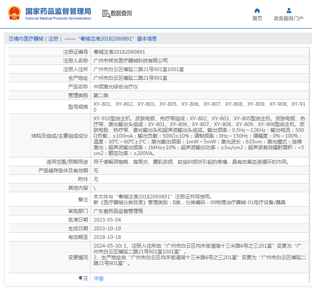312x291 pixels.
Task: Click the 审批部门 row label
Action: point(78,211)
